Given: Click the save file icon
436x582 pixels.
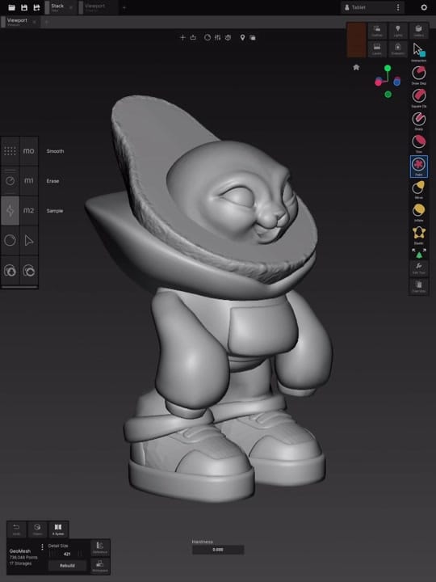Looking at the screenshot, I should (24, 7).
